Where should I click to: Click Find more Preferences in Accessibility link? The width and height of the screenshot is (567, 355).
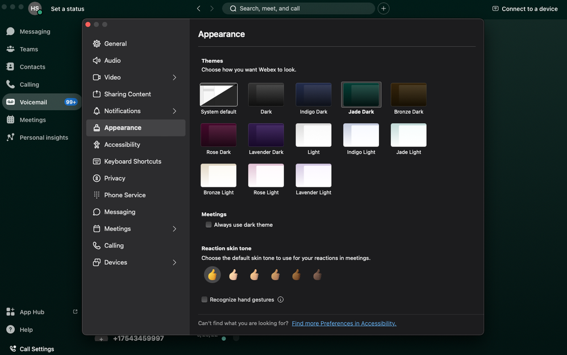[344, 323]
